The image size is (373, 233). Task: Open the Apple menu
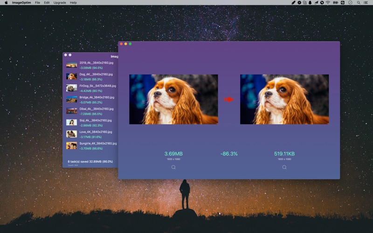pos(6,3)
